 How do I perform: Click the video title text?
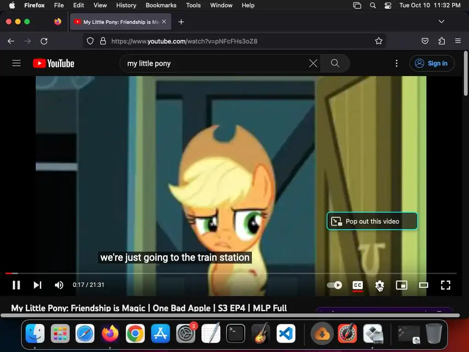tap(149, 308)
